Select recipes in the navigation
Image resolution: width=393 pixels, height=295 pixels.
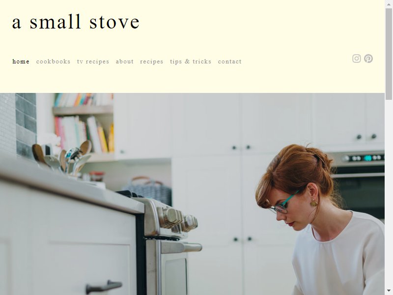coord(151,61)
